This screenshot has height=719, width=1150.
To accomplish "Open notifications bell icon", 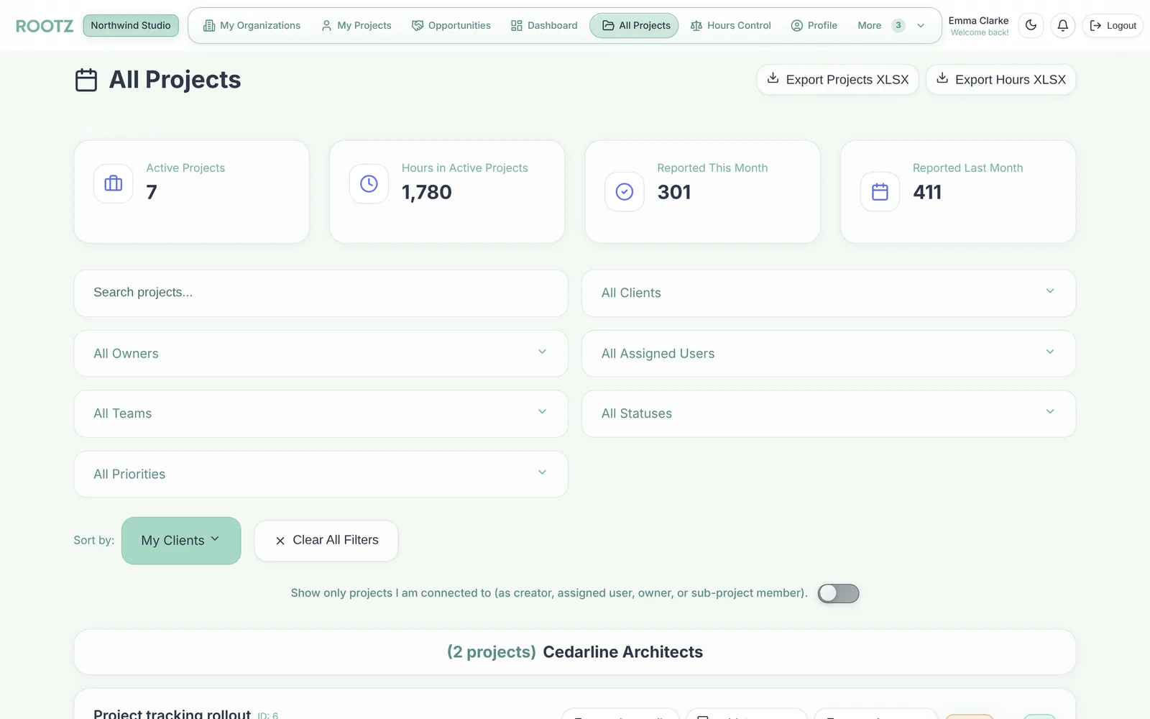I will 1062,25.
